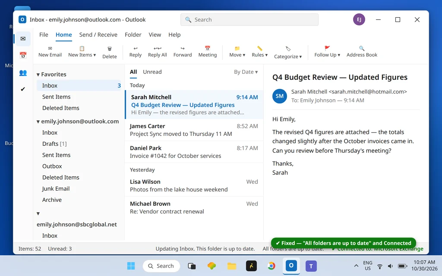Viewport: 442px width, 276px height.
Task: Open Favorites Inbox with 3 unread
Action: [79, 85]
